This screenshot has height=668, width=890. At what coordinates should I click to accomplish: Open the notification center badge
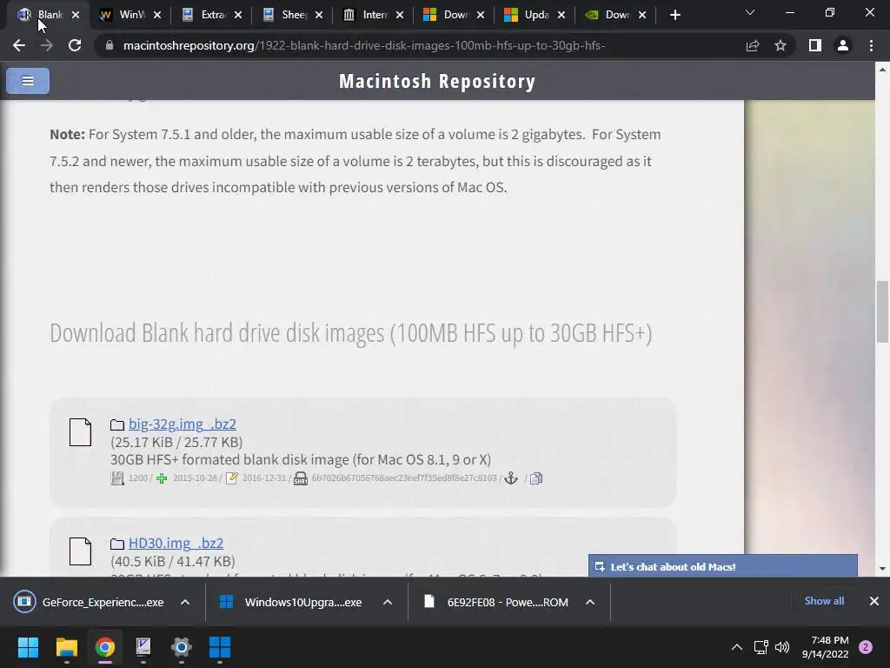coord(866,647)
